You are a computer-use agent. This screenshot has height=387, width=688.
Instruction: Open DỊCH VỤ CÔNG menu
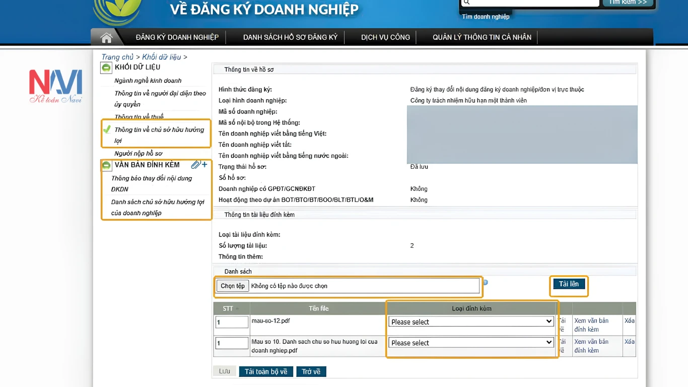(385, 37)
